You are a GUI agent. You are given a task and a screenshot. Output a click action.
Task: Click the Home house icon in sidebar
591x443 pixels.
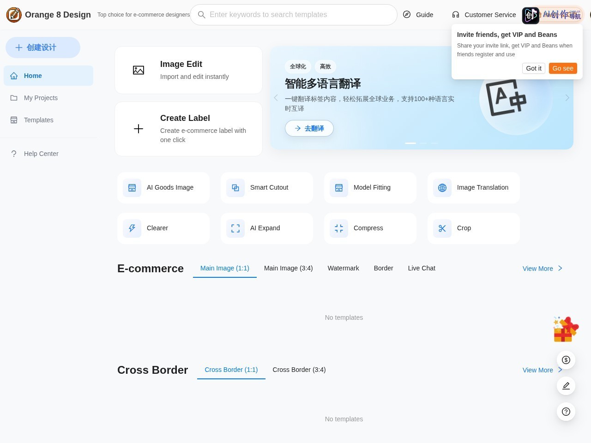click(14, 76)
